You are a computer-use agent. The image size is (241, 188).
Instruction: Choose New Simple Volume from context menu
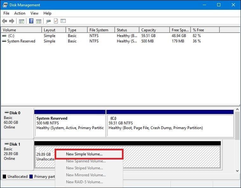(x=89, y=154)
